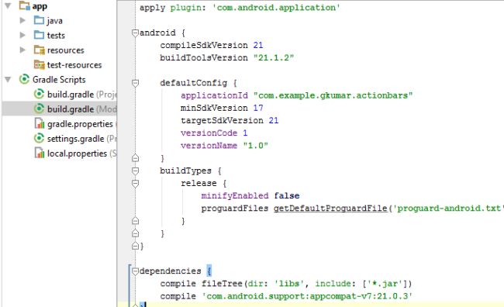Fold the android block in gutter
This screenshot has height=307, width=504.
click(x=136, y=33)
